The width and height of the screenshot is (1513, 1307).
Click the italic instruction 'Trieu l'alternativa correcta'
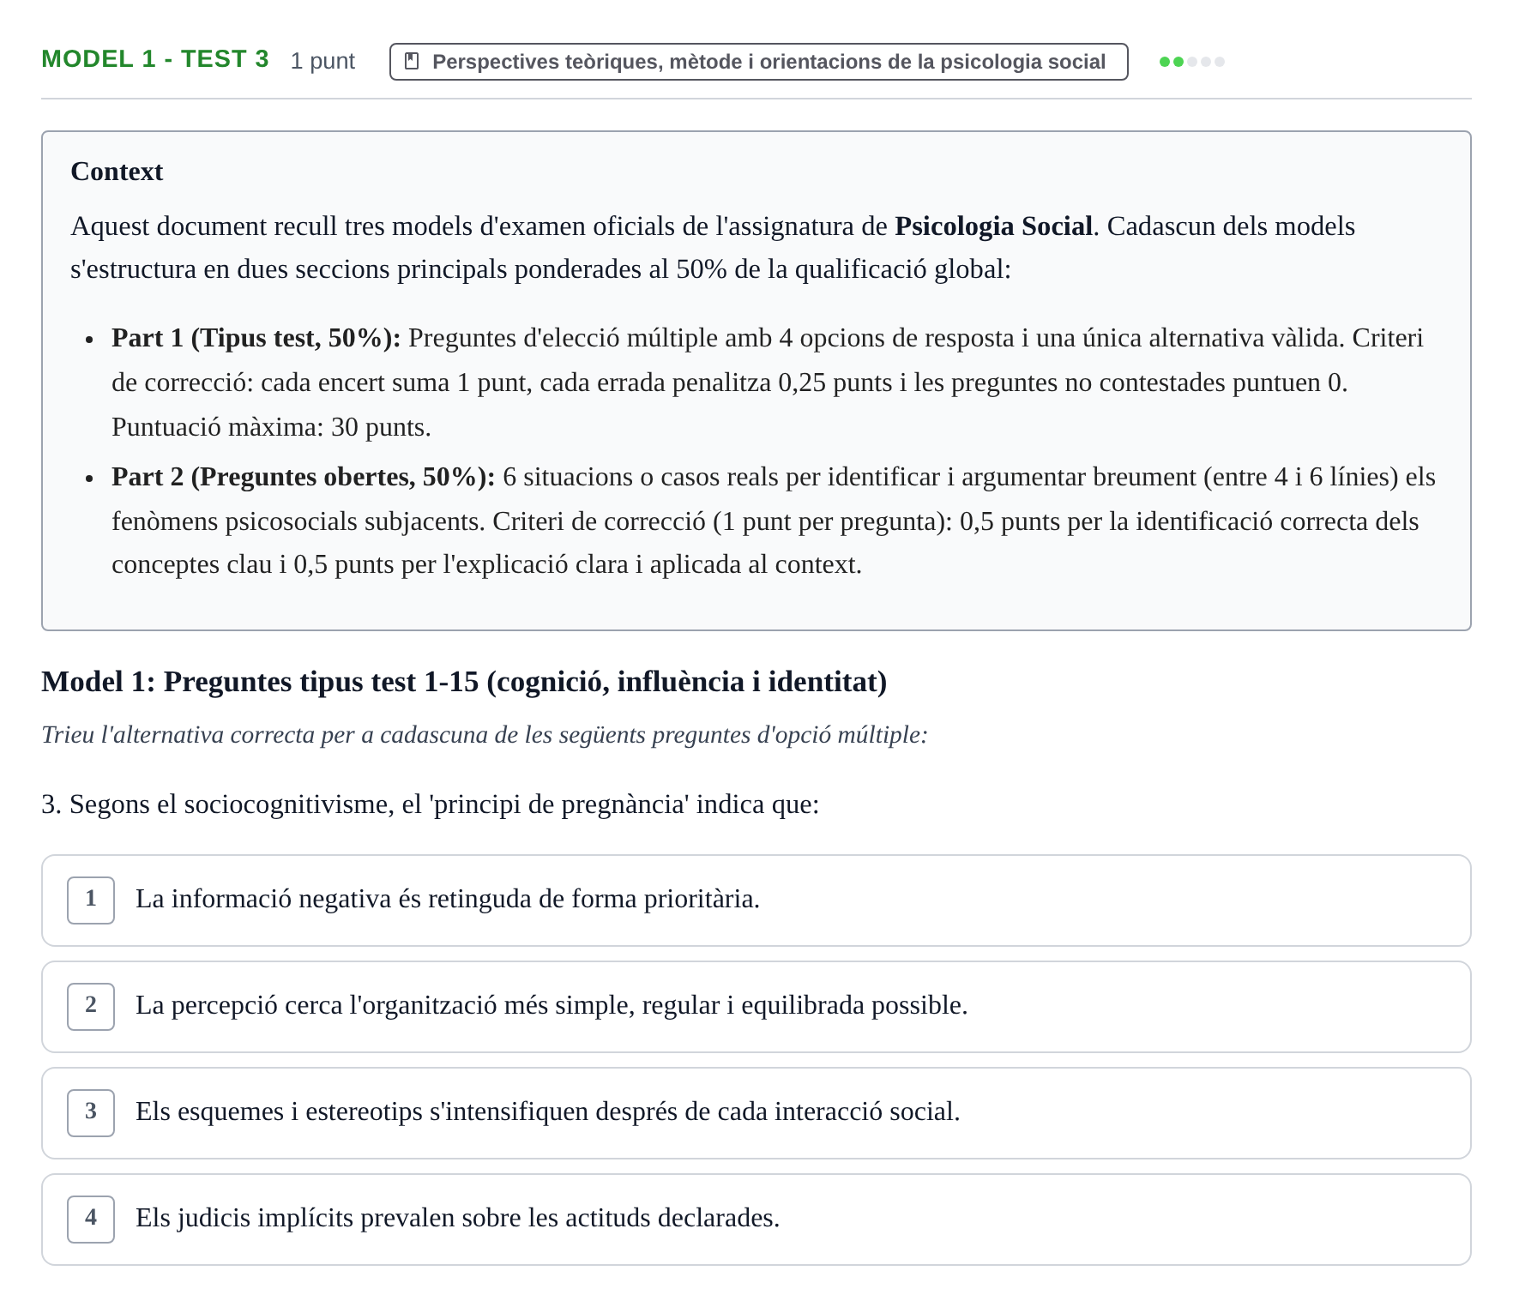click(485, 735)
